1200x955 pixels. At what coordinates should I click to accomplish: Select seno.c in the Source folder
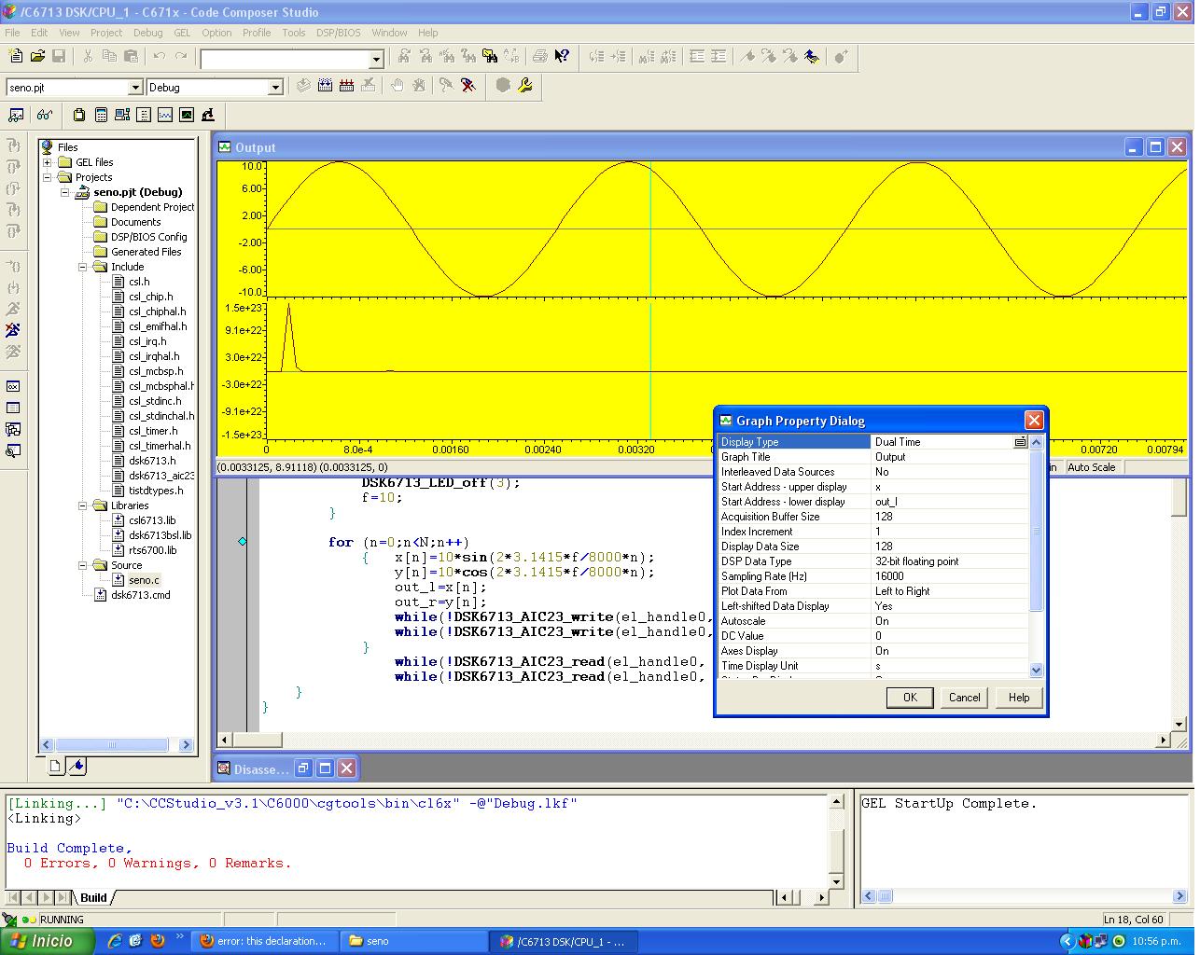144,580
